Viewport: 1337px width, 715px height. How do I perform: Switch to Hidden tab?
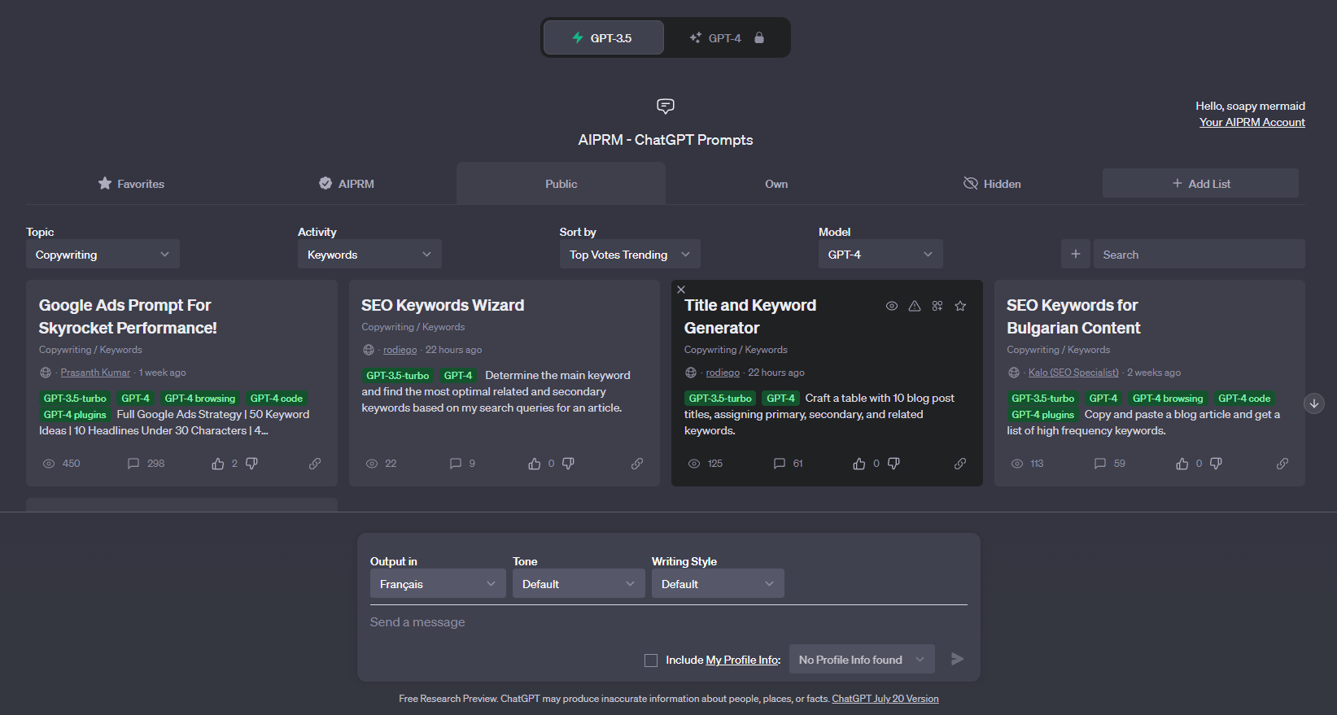point(992,184)
